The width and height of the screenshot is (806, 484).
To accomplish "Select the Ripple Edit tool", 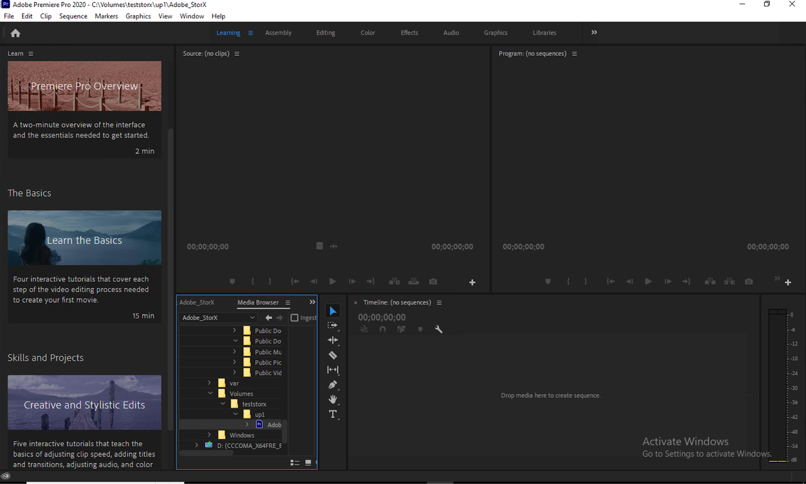I will pyautogui.click(x=332, y=340).
